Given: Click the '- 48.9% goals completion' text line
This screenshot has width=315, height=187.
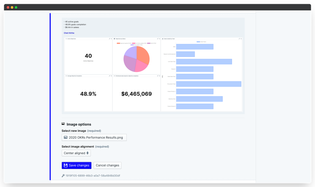Looking at the screenshot, I should tap(75, 25).
